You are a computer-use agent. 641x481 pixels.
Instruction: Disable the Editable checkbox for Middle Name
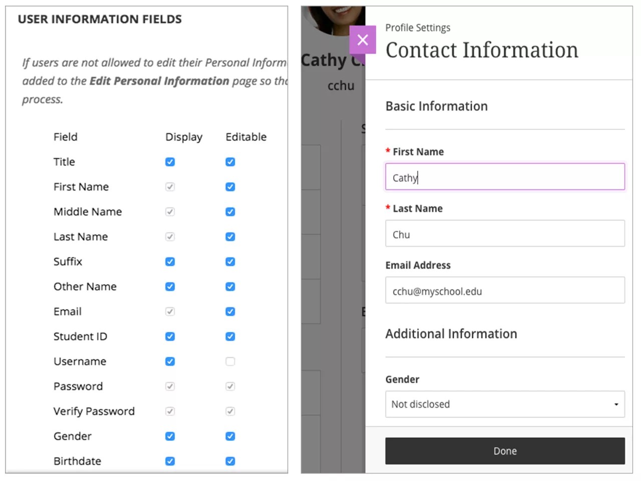point(230,211)
